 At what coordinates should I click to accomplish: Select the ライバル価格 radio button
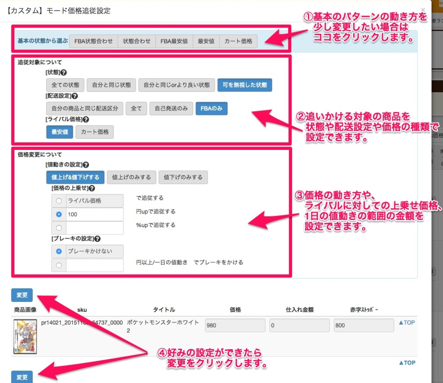59,201
